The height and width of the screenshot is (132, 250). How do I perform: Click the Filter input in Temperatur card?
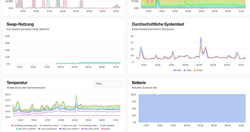point(108,84)
